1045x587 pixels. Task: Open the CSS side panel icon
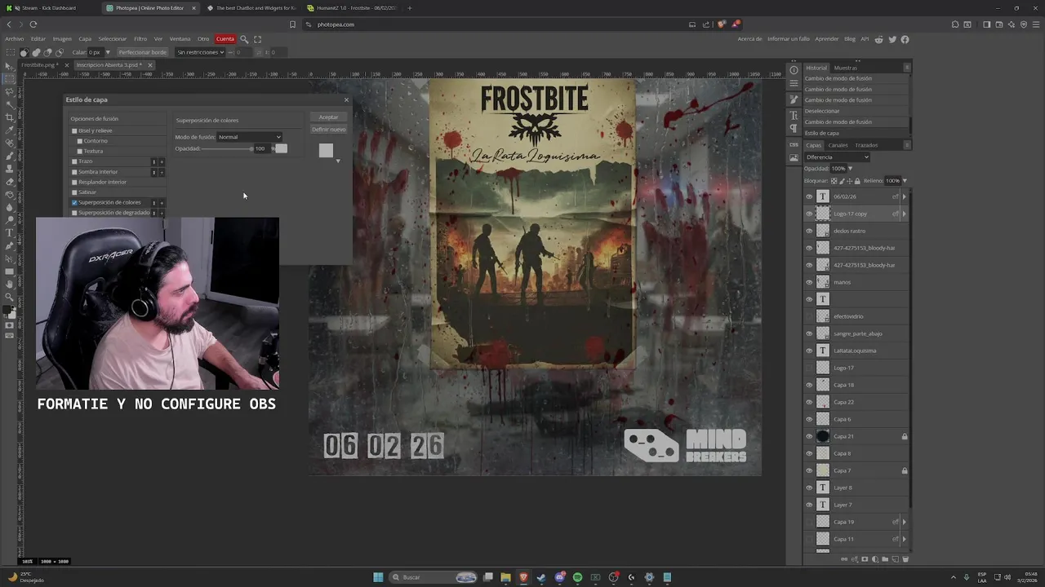(x=794, y=144)
